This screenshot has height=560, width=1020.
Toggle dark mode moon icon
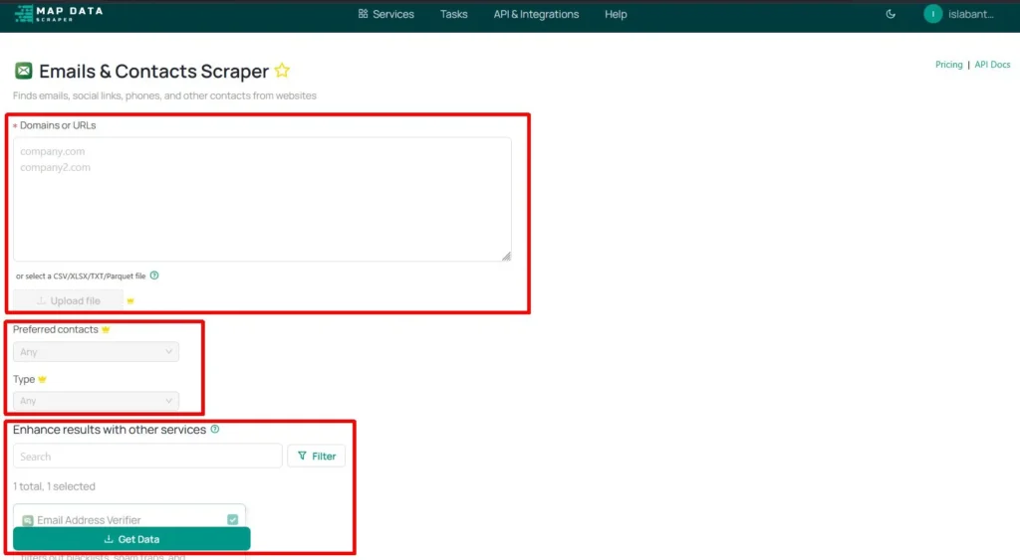pyautogui.click(x=891, y=14)
